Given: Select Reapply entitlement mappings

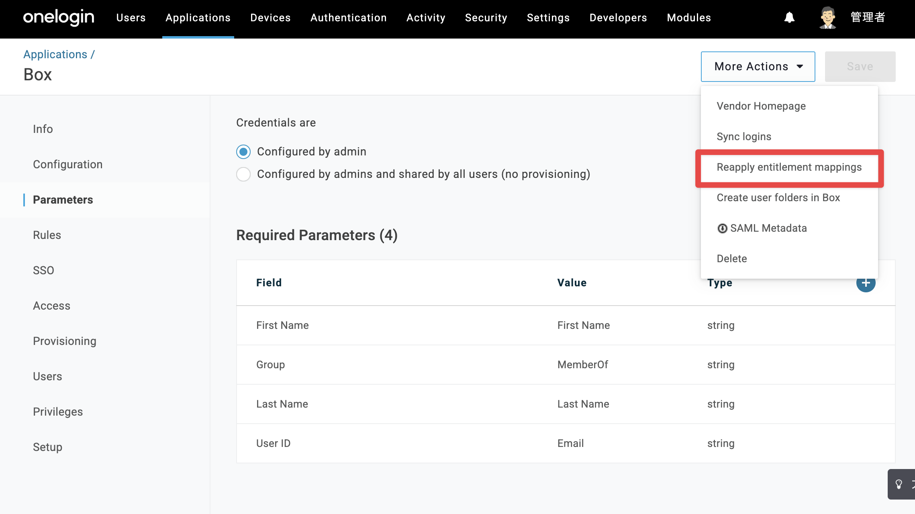Looking at the screenshot, I should click(789, 167).
